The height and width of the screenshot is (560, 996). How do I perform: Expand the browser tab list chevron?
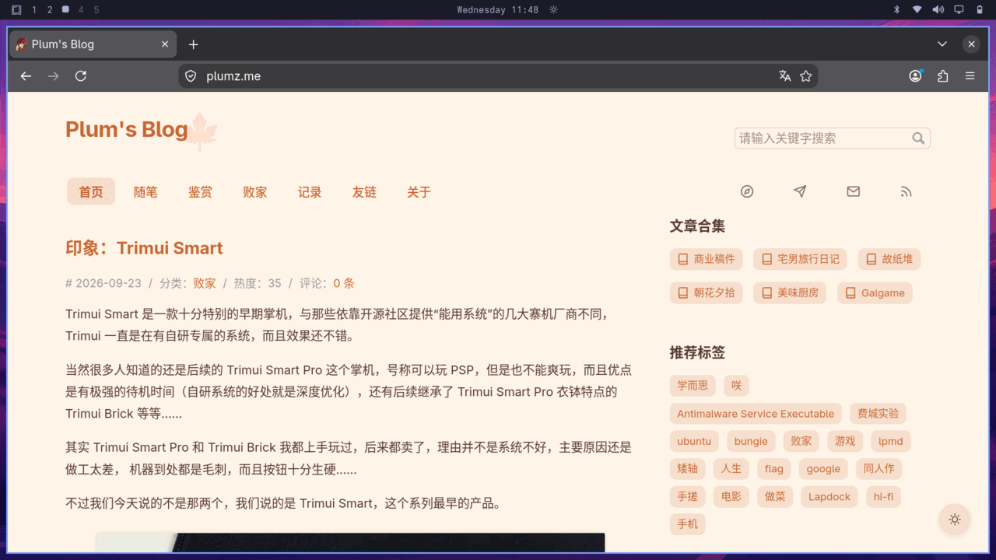pos(942,44)
